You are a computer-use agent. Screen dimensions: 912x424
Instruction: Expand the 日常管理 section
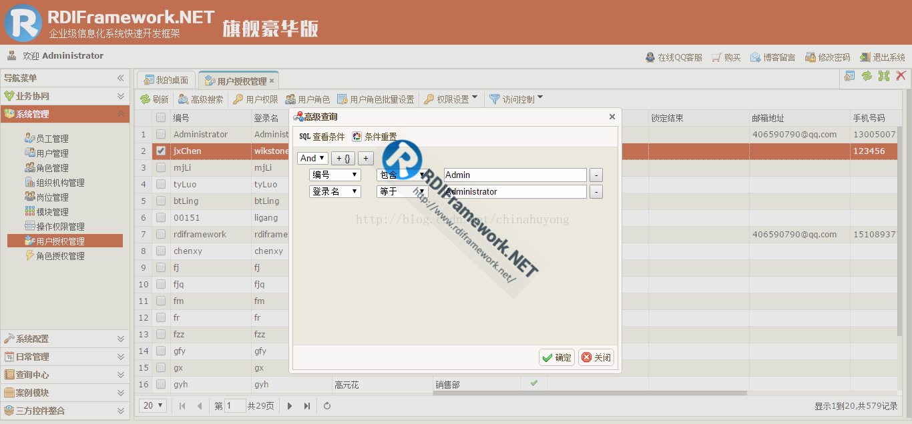pyautogui.click(x=65, y=357)
